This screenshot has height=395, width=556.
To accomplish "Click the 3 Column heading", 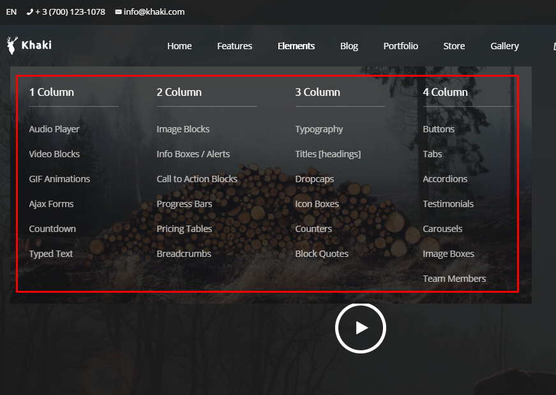I will (x=318, y=92).
